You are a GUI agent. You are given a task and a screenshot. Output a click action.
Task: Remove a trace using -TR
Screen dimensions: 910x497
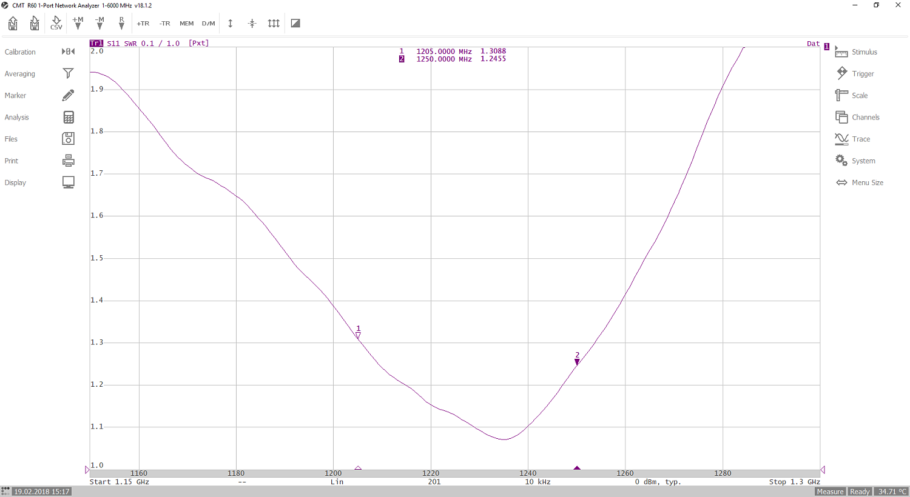coord(164,24)
